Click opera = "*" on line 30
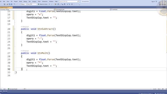This screenshot has height=94, width=167. coord(35,63)
